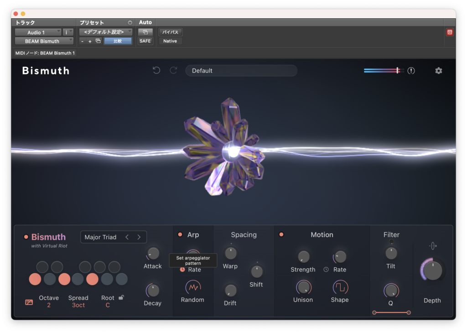Viewport: 467px width, 333px height.
Task: Click the 比較 compare button
Action: click(x=118, y=41)
